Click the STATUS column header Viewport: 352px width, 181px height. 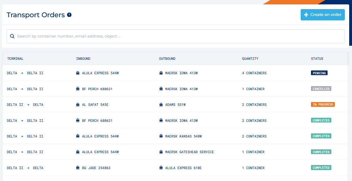(x=317, y=59)
